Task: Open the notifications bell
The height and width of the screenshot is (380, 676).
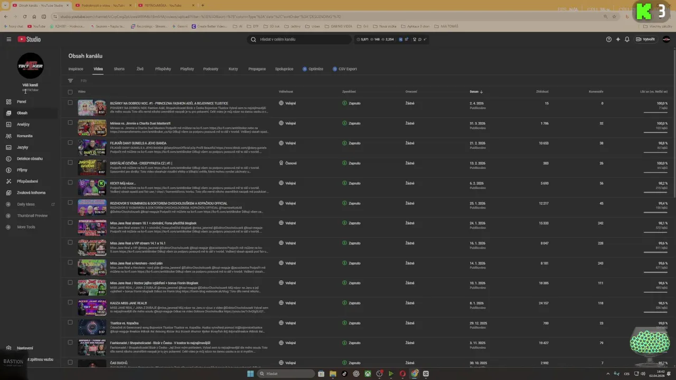Action: pos(627,39)
